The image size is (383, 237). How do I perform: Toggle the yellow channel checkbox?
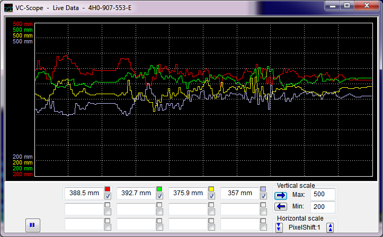coord(211,197)
